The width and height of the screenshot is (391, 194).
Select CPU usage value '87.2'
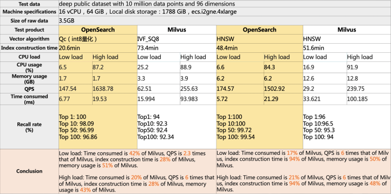pyautogui.click(x=98, y=68)
